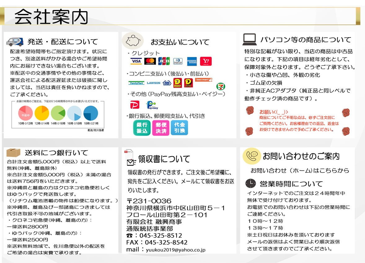Click the LAWSON logo
Image resolution: width=365 pixels, height=263 pixels.
153,83
